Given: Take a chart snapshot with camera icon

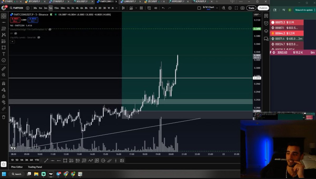Looking at the screenshot, I should [243, 8].
